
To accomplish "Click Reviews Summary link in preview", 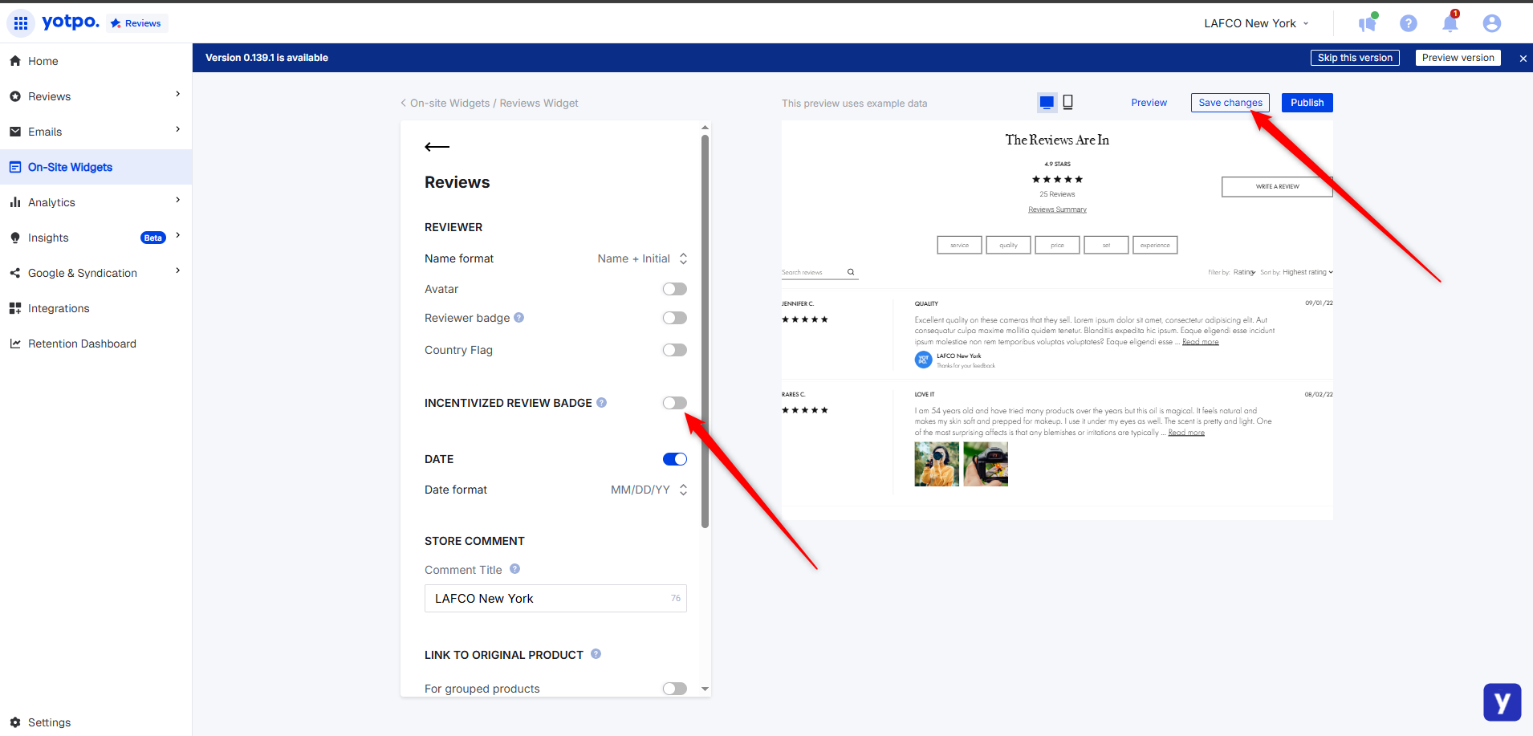I will pos(1057,209).
